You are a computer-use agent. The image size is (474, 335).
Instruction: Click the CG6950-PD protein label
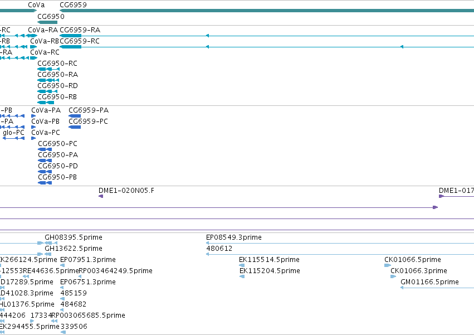[58, 167]
